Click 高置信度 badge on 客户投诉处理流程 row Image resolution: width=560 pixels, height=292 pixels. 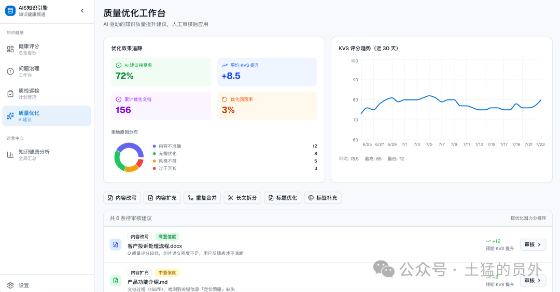click(167, 237)
